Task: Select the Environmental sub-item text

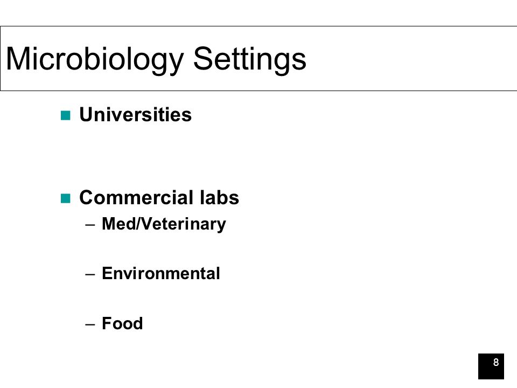Action: [x=161, y=274]
